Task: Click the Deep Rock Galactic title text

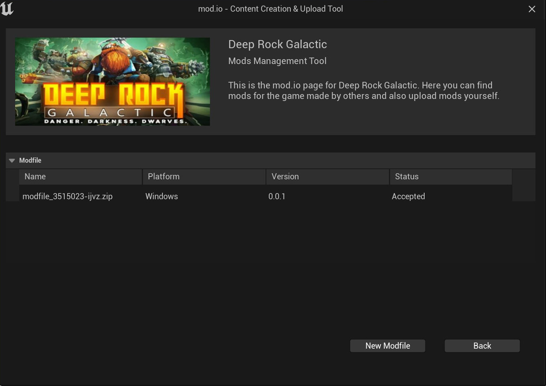Action: point(277,44)
